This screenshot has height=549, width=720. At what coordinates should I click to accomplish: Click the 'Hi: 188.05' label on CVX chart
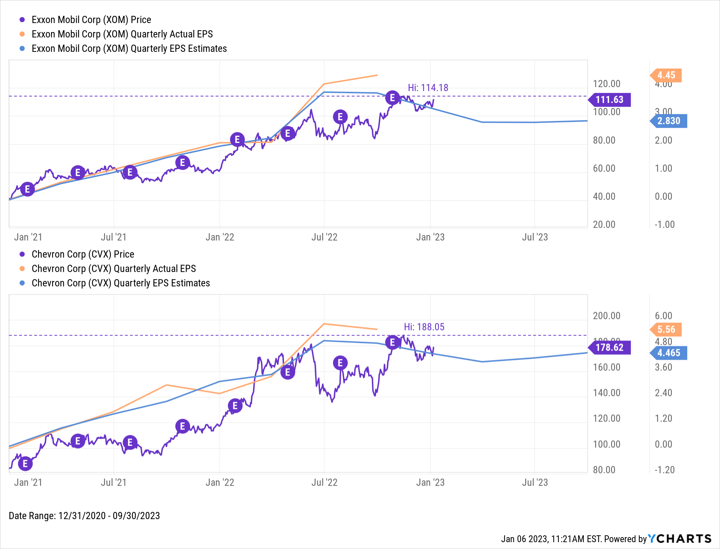tap(424, 327)
